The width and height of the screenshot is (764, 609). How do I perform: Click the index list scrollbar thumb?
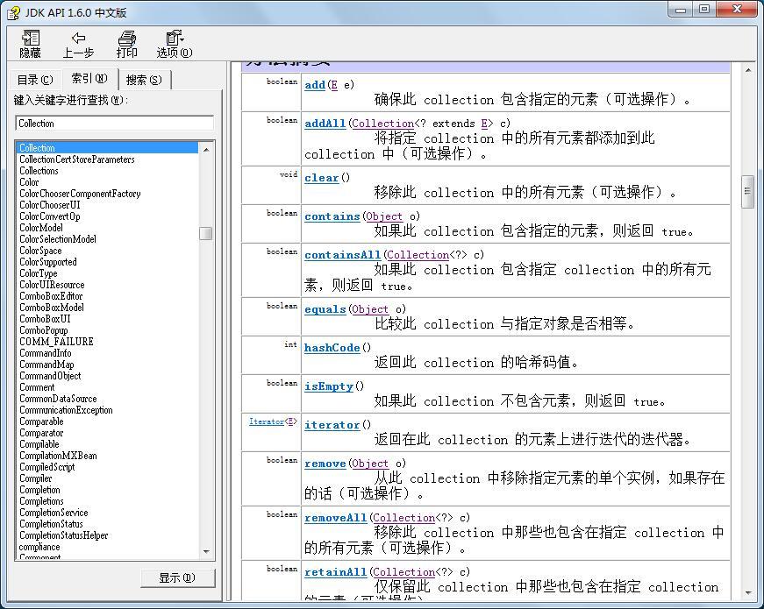click(x=205, y=233)
